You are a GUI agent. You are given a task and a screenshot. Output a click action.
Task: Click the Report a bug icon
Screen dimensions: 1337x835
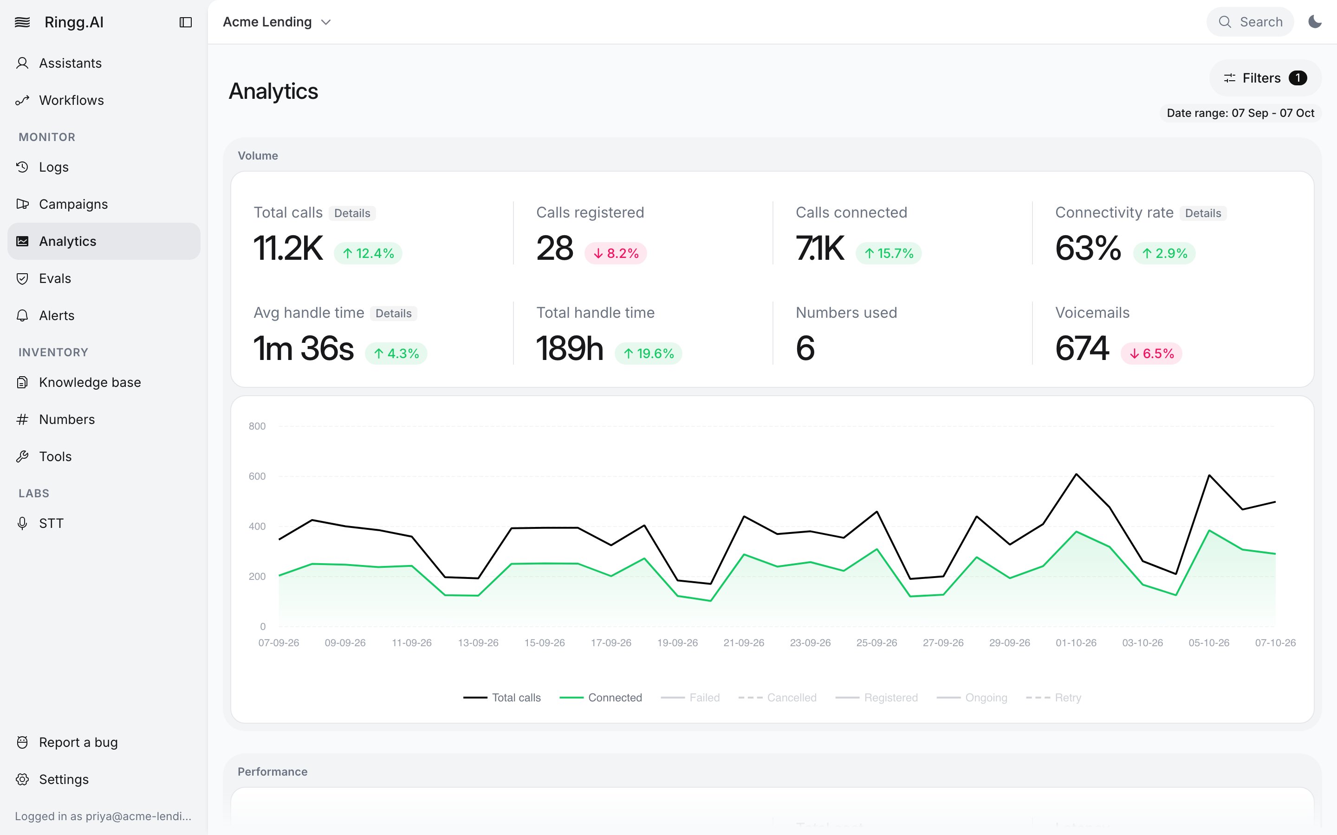(22, 742)
